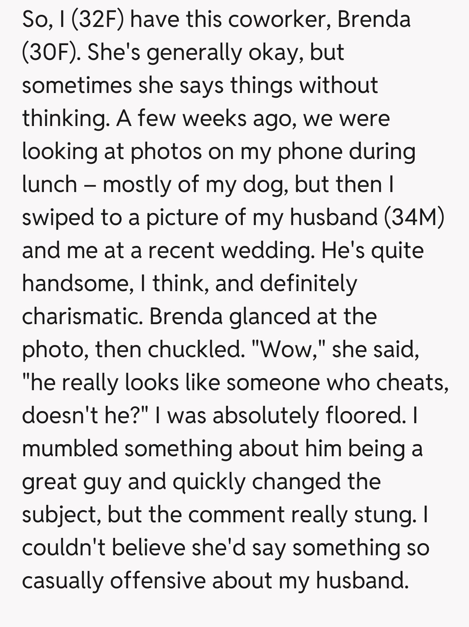Click the word "cheats"
The image size is (469, 627).
pyautogui.click(x=412, y=382)
